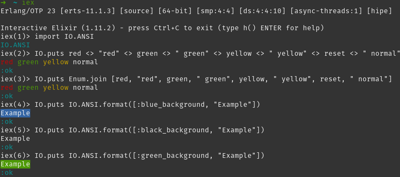
Task: Click the iex(6)> prompt
Action: [x=15, y=156]
